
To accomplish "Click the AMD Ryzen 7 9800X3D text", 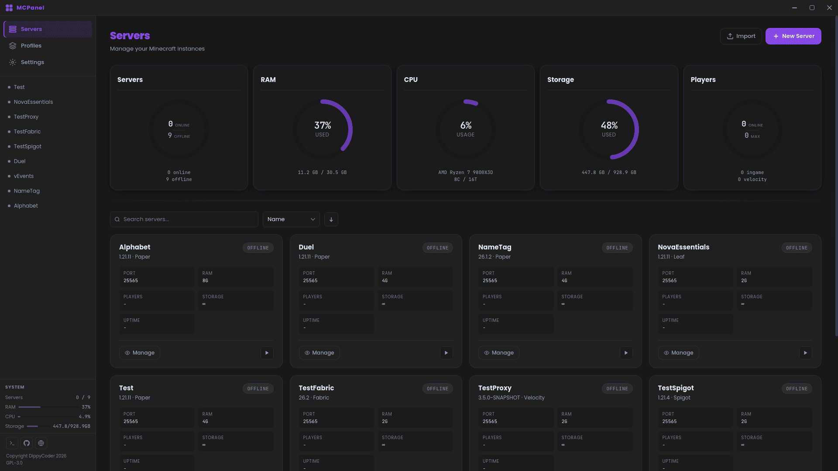I will (466, 173).
